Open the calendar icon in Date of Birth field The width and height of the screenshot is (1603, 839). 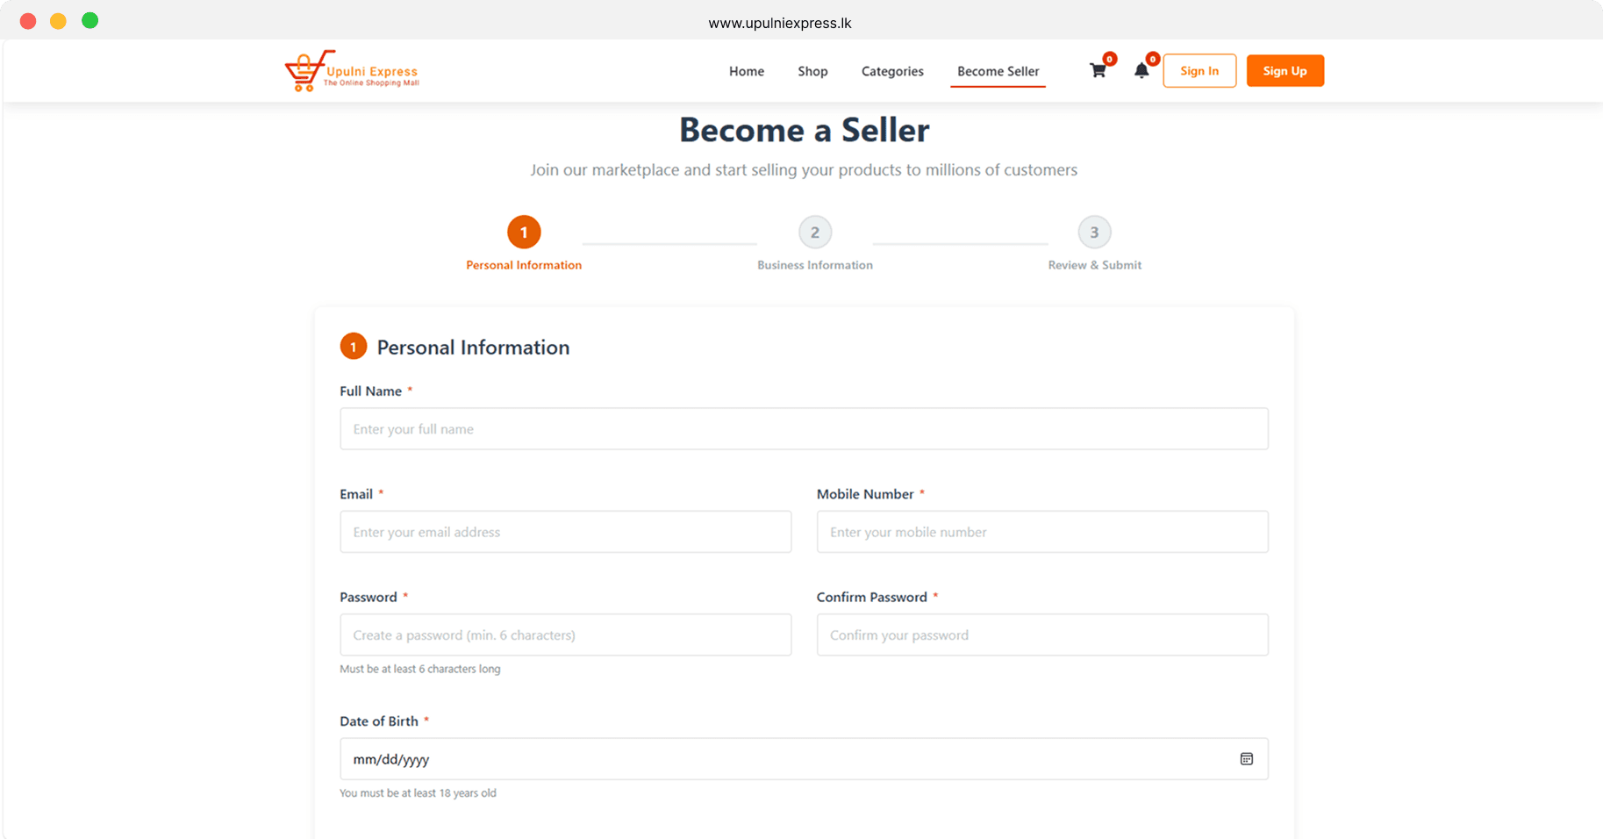1246,758
